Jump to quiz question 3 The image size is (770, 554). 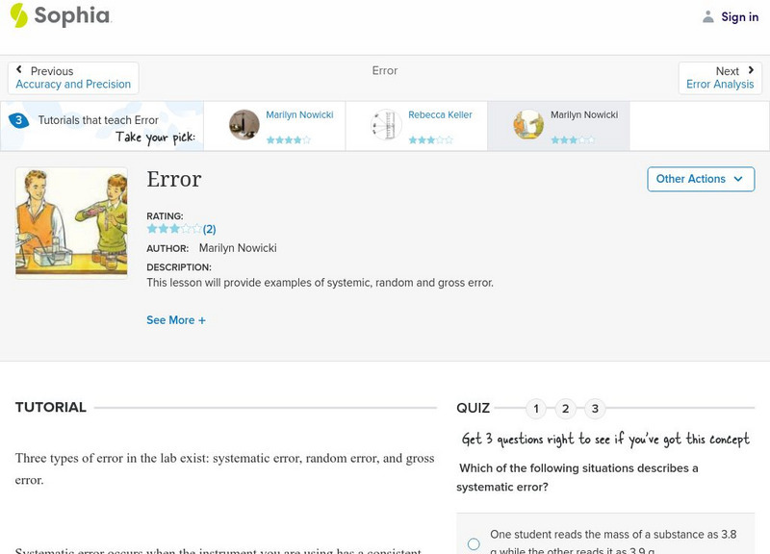(595, 408)
